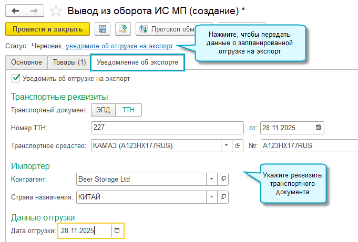
Task: Click the forward navigation arrow
Action: point(33,10)
